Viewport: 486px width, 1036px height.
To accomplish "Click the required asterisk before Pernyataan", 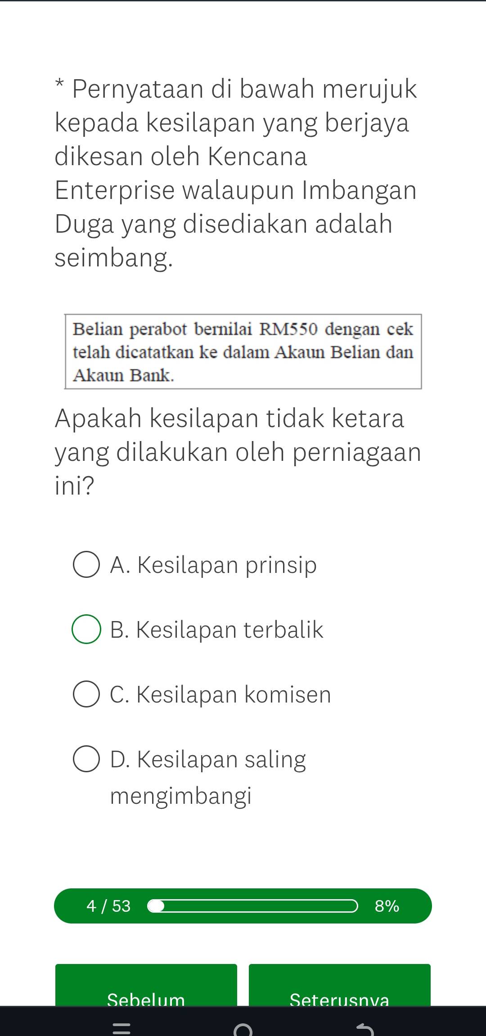I will tap(60, 84).
